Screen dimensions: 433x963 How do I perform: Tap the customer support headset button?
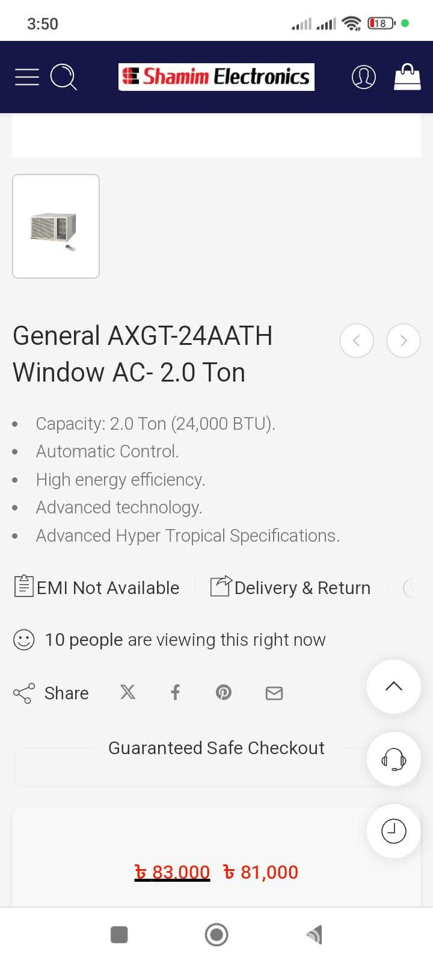pyautogui.click(x=393, y=759)
